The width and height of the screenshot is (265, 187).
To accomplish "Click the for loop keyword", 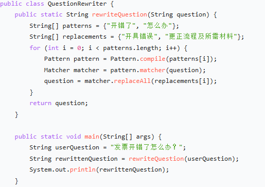I will (x=35, y=48).
